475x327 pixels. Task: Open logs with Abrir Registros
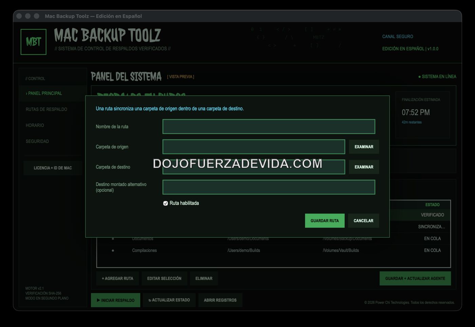coord(220,300)
